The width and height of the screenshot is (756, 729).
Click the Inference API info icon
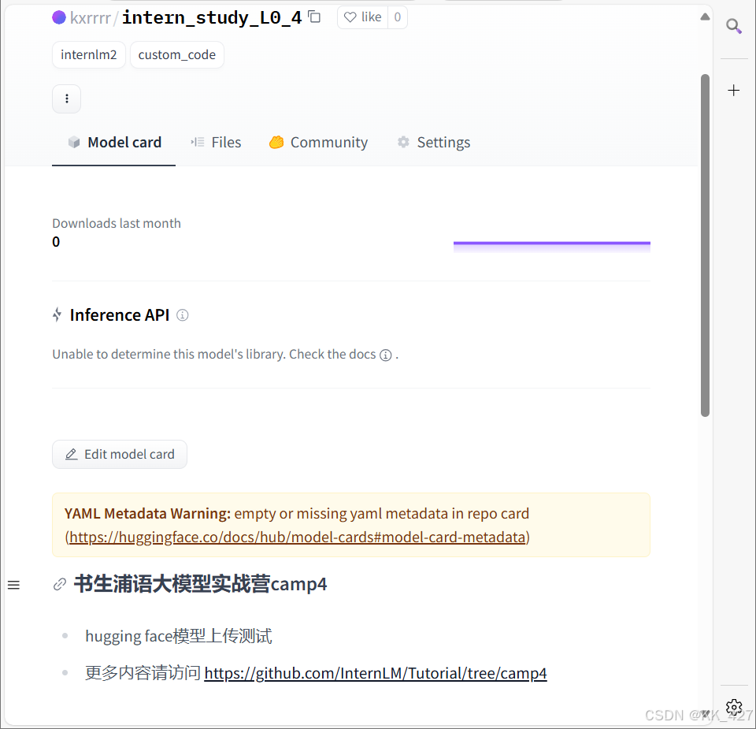point(182,315)
